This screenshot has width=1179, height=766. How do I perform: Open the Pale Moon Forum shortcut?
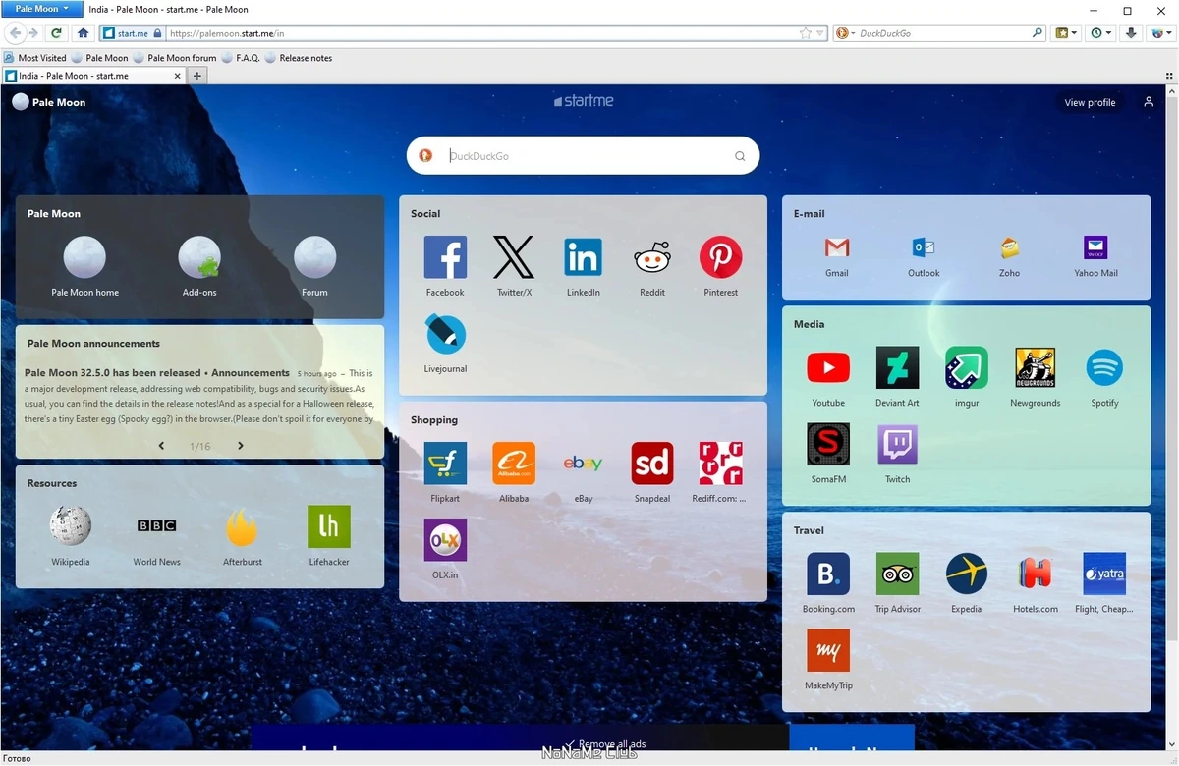coord(314,257)
